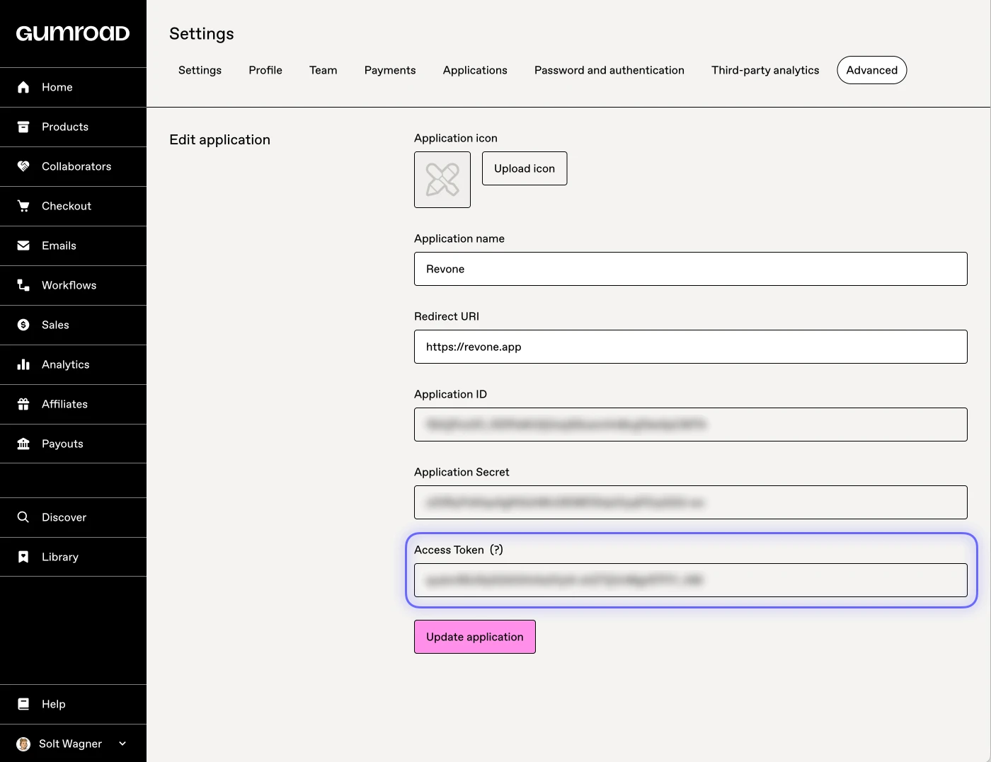Image resolution: width=991 pixels, height=762 pixels.
Task: Click the Library bookmark icon
Action: click(x=23, y=557)
